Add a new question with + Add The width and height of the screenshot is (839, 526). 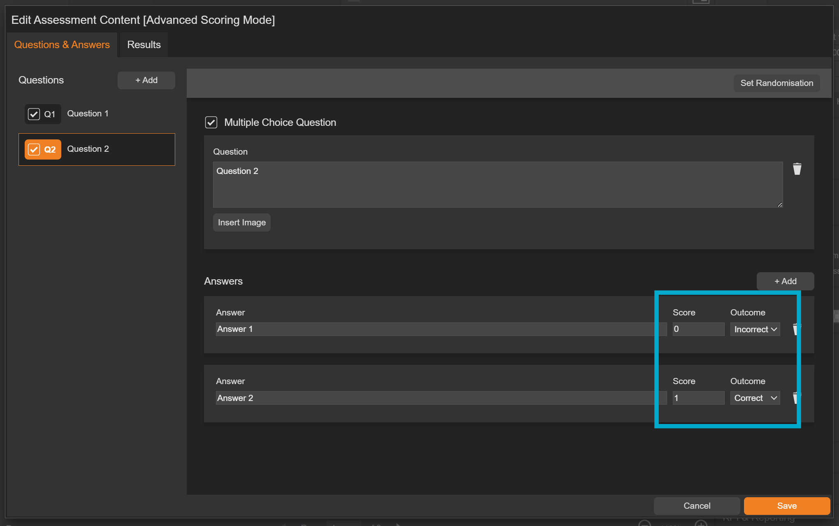146,80
